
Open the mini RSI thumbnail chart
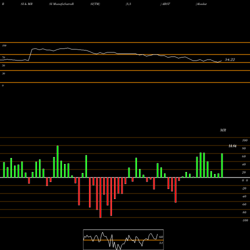(123, 239)
